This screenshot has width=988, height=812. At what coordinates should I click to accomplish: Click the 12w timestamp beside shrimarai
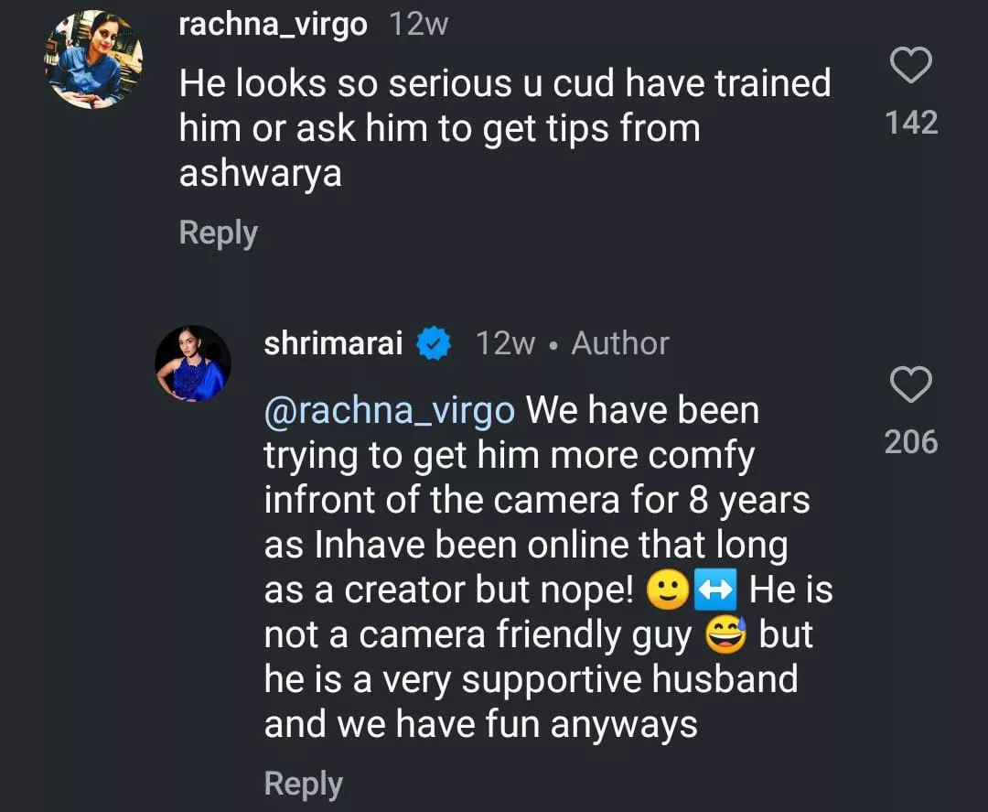505,344
